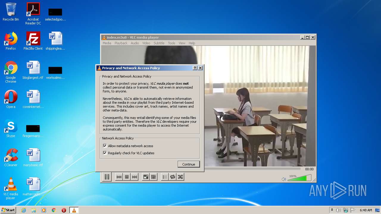Select the shippinglea document icon

55,41
